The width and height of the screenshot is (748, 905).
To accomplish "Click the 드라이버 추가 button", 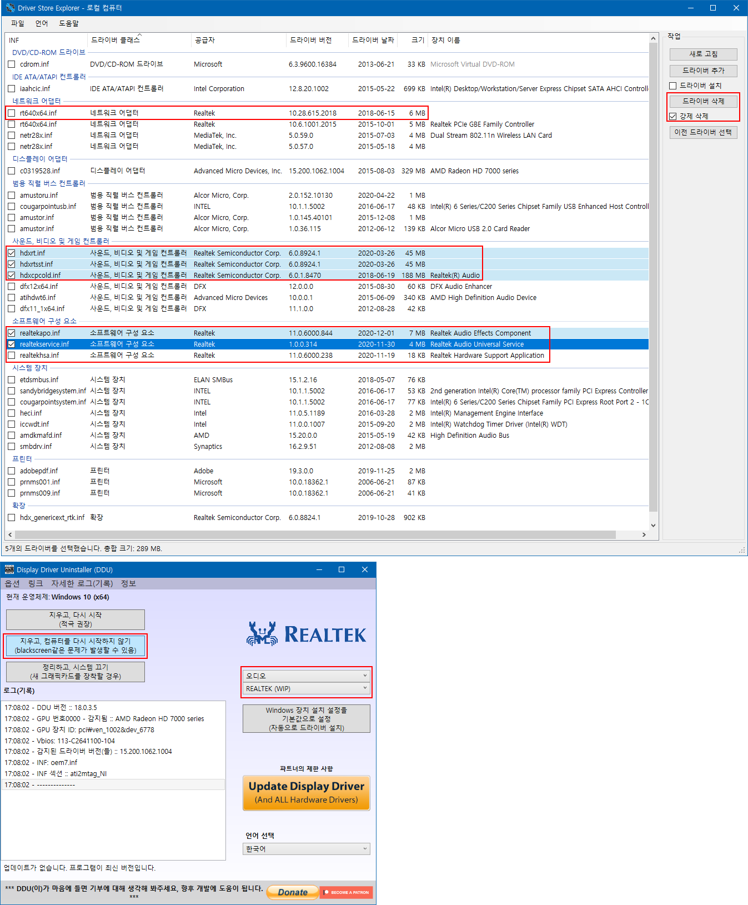I will coord(704,71).
